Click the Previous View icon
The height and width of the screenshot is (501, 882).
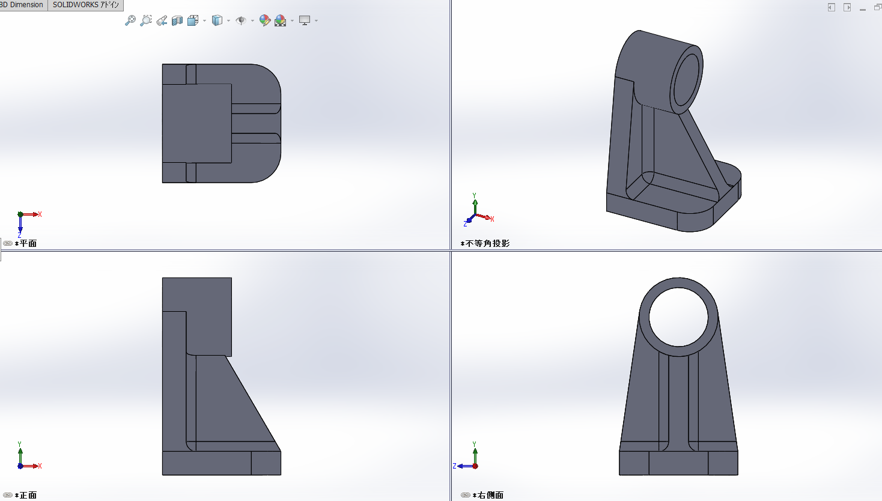click(162, 20)
